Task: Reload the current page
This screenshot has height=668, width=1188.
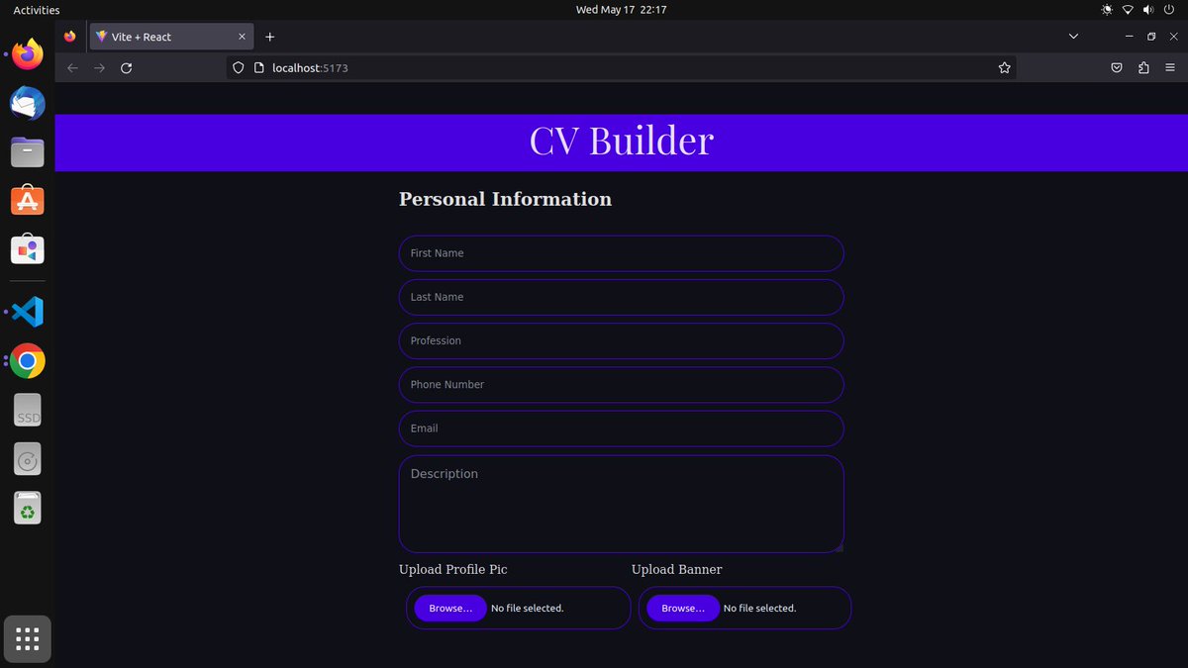Action: pyautogui.click(x=126, y=68)
